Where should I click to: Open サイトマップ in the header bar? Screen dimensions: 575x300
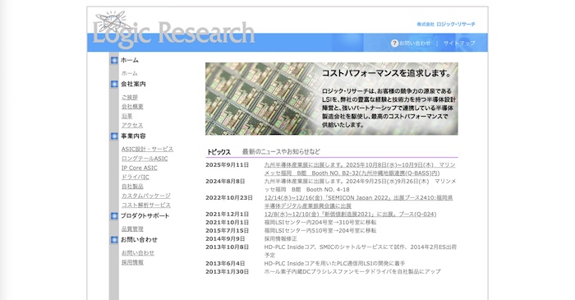coord(459,43)
